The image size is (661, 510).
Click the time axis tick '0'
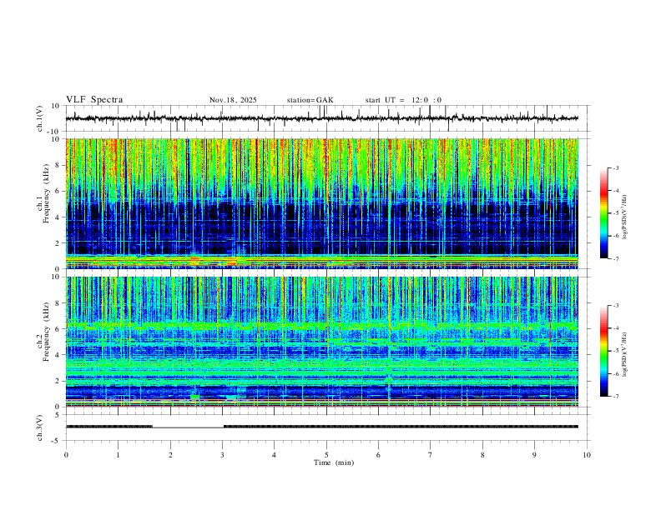point(66,455)
